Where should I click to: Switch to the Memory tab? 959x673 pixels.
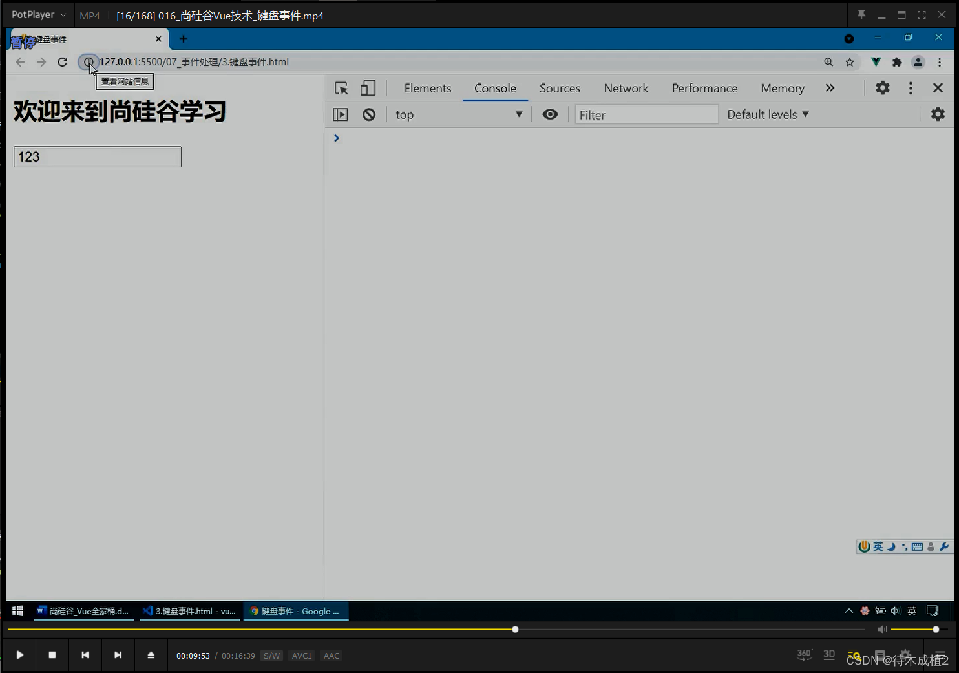(783, 88)
